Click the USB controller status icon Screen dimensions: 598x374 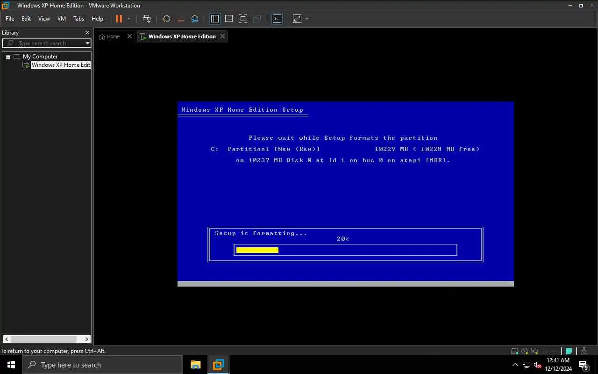click(544, 351)
